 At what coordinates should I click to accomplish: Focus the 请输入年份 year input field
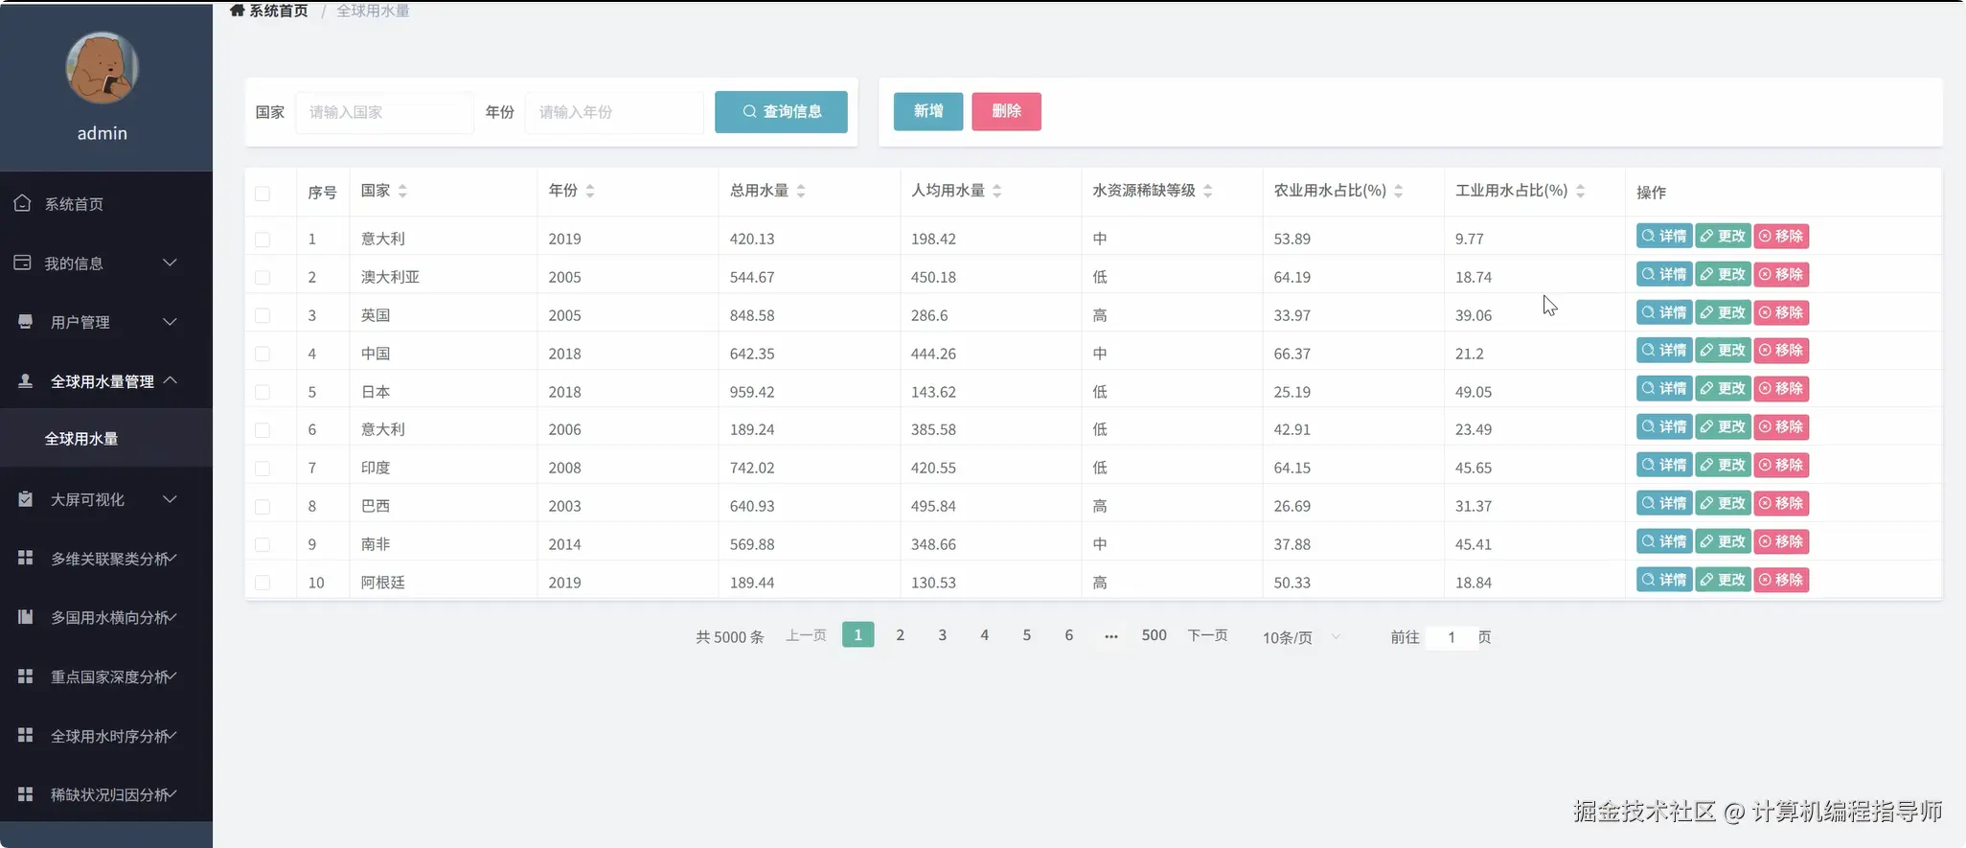click(614, 112)
